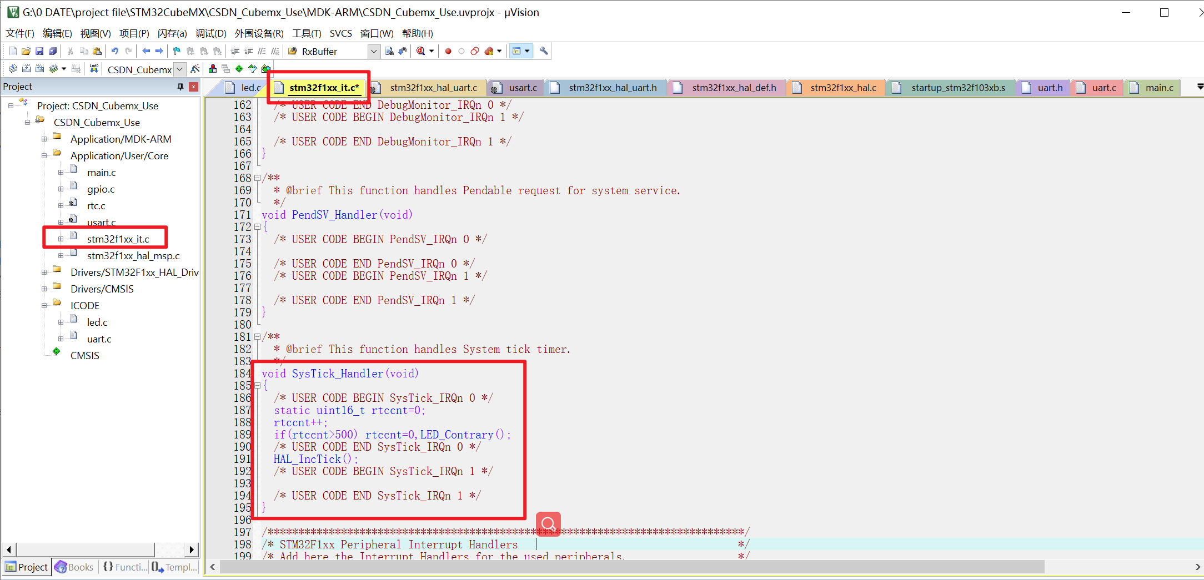1204x580 pixels.
Task: Click the Save All icon
Action: click(53, 51)
